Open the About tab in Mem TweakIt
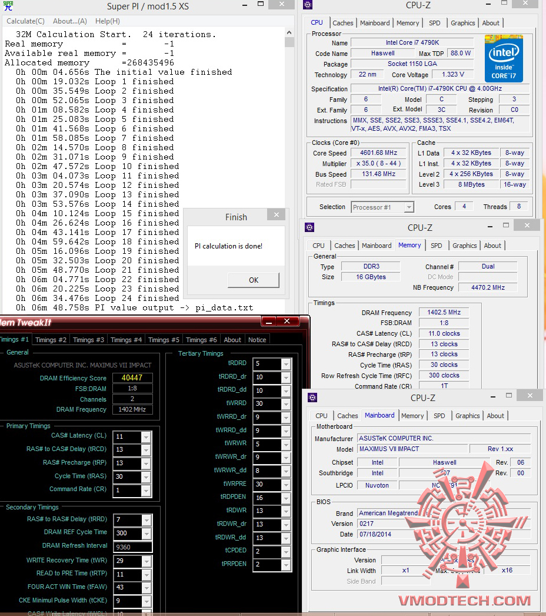The height and width of the screenshot is (616, 546). tap(232, 340)
